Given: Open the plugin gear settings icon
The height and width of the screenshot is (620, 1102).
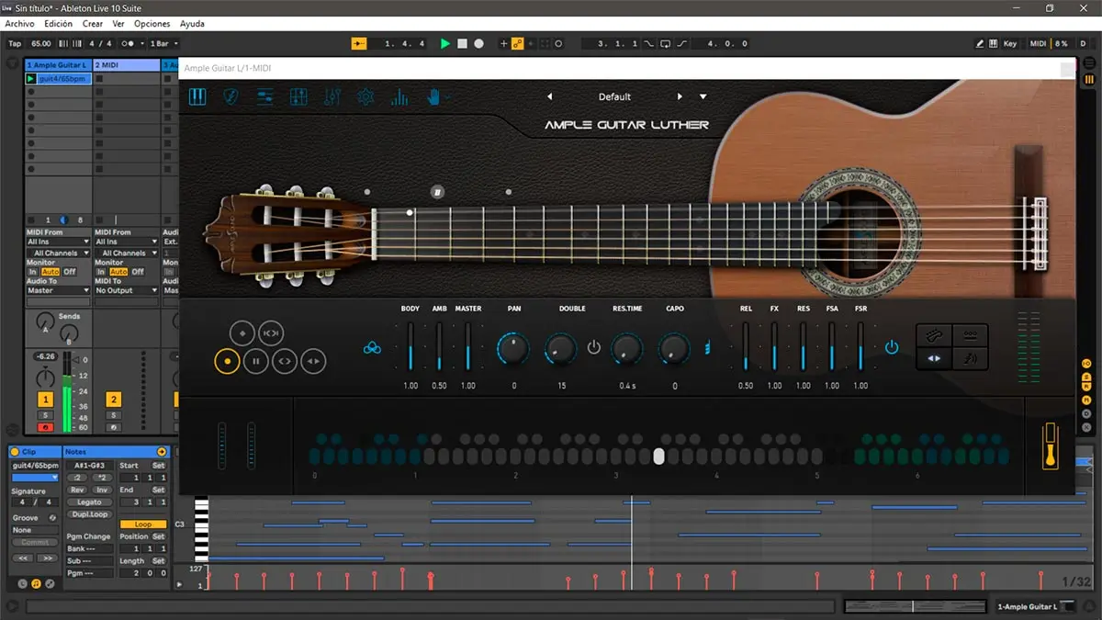Looking at the screenshot, I should click(365, 96).
